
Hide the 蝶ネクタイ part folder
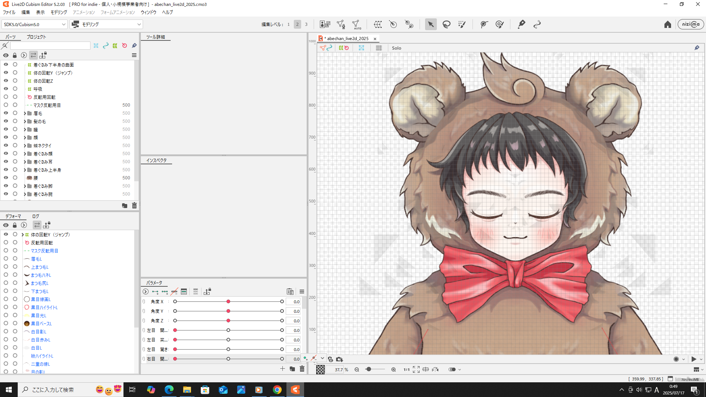click(6, 146)
